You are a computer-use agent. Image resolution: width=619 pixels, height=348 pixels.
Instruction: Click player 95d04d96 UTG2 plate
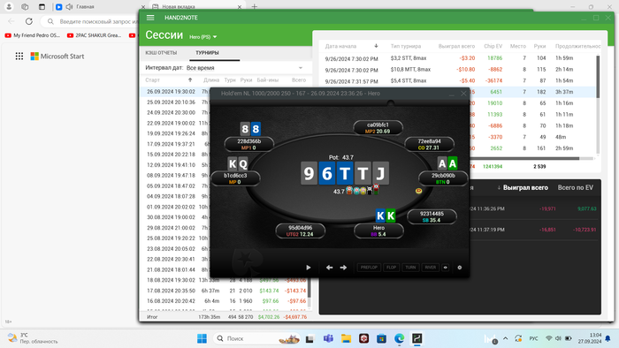(301, 231)
